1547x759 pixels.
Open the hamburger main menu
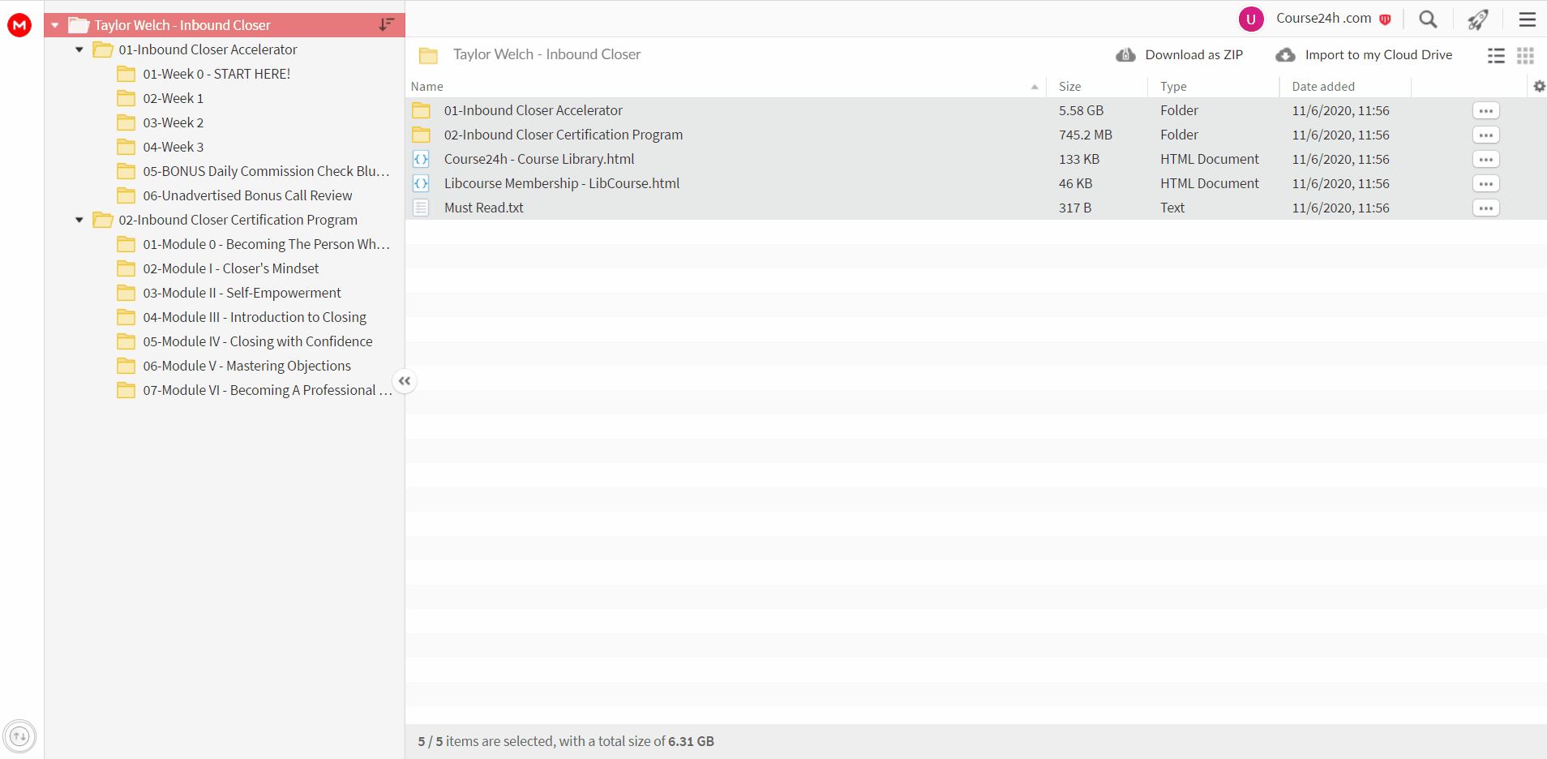[1528, 19]
